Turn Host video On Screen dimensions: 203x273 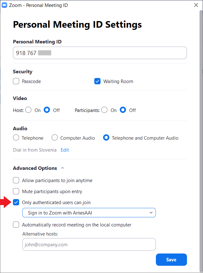[x=28, y=110]
